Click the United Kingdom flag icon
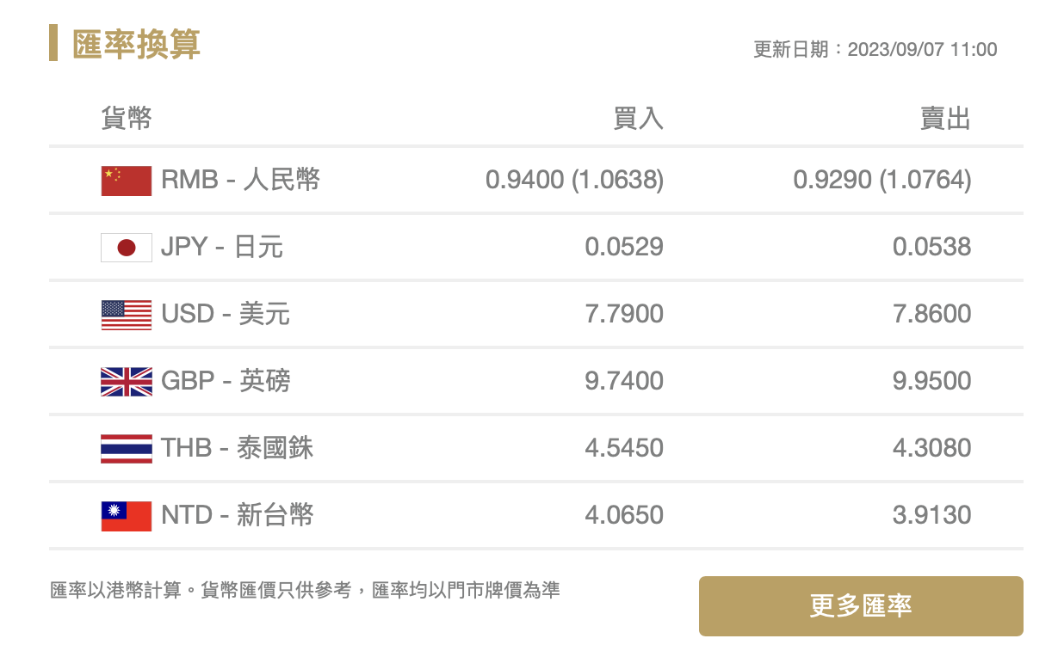The height and width of the screenshot is (657, 1064). [x=127, y=382]
